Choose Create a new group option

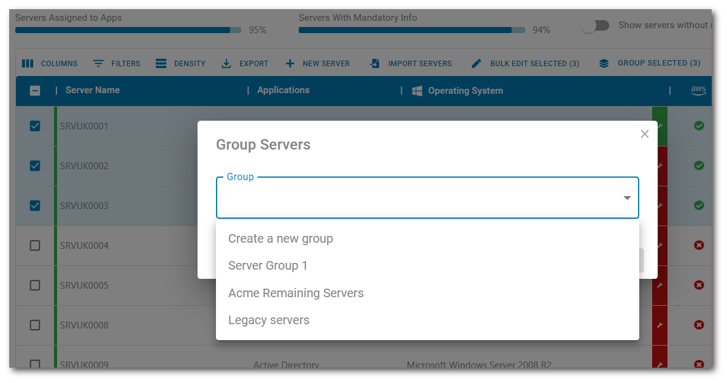point(280,238)
